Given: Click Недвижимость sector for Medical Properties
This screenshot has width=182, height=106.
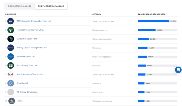Looking at the screenshot, I should (99, 30).
